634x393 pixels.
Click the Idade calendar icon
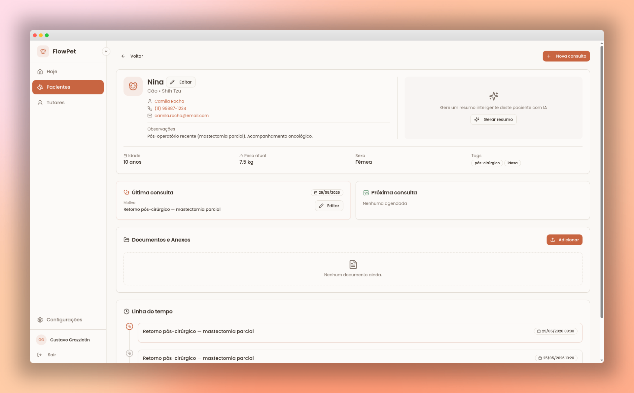(125, 156)
